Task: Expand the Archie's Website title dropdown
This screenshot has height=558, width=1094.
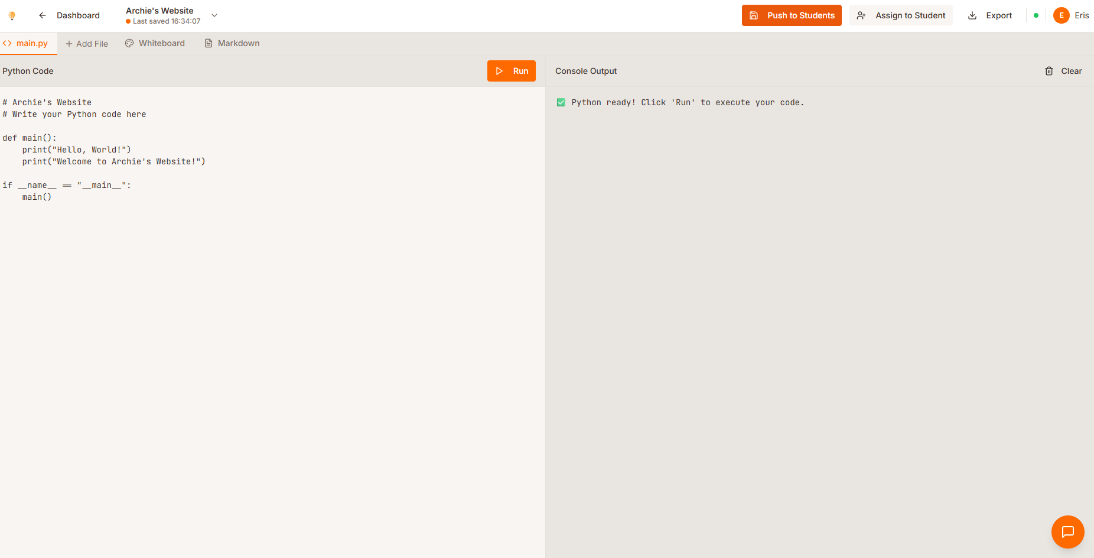Action: [x=213, y=15]
